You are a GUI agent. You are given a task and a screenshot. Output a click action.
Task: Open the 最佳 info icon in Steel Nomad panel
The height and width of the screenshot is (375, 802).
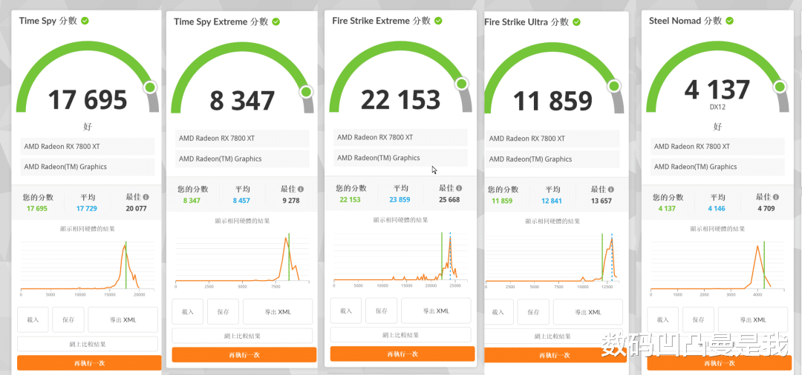(x=777, y=197)
